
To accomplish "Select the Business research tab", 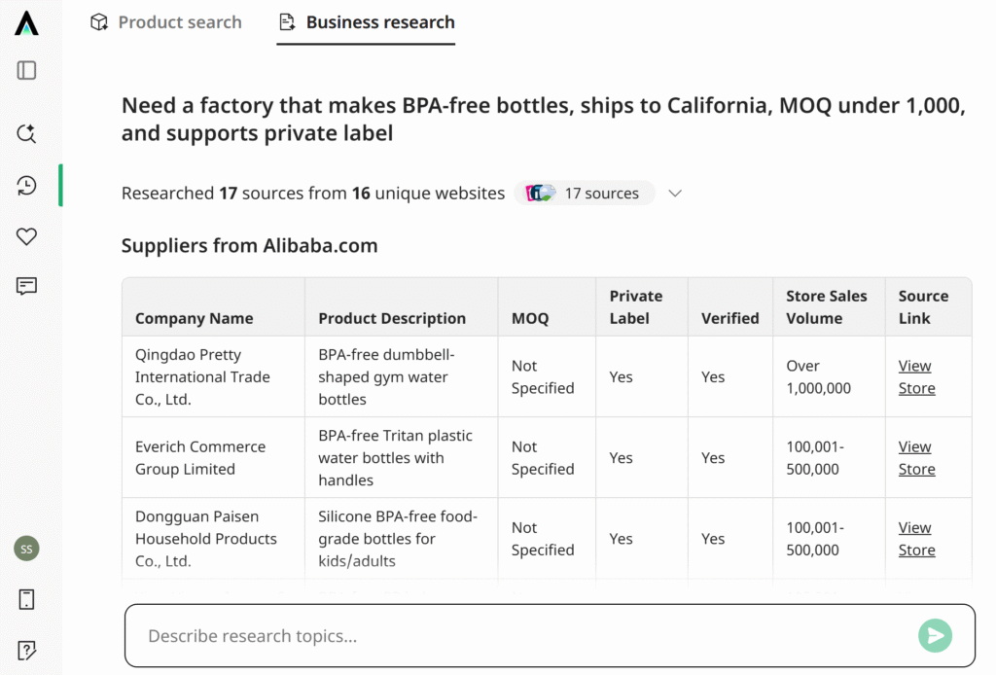I will click(367, 22).
